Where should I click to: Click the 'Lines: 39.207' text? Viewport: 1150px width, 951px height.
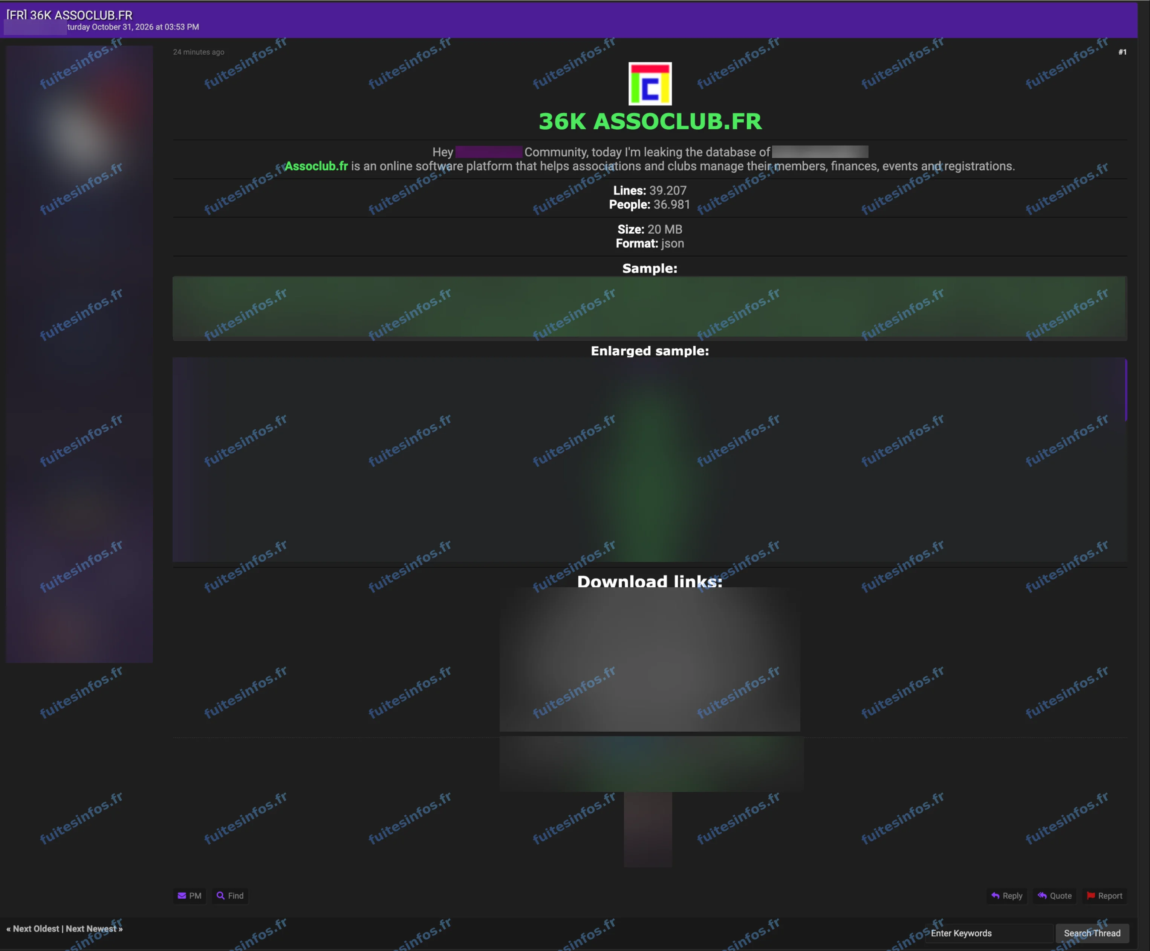click(x=650, y=191)
